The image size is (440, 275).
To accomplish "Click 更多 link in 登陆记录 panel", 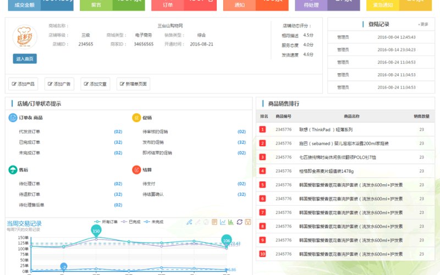I will click(x=424, y=24).
